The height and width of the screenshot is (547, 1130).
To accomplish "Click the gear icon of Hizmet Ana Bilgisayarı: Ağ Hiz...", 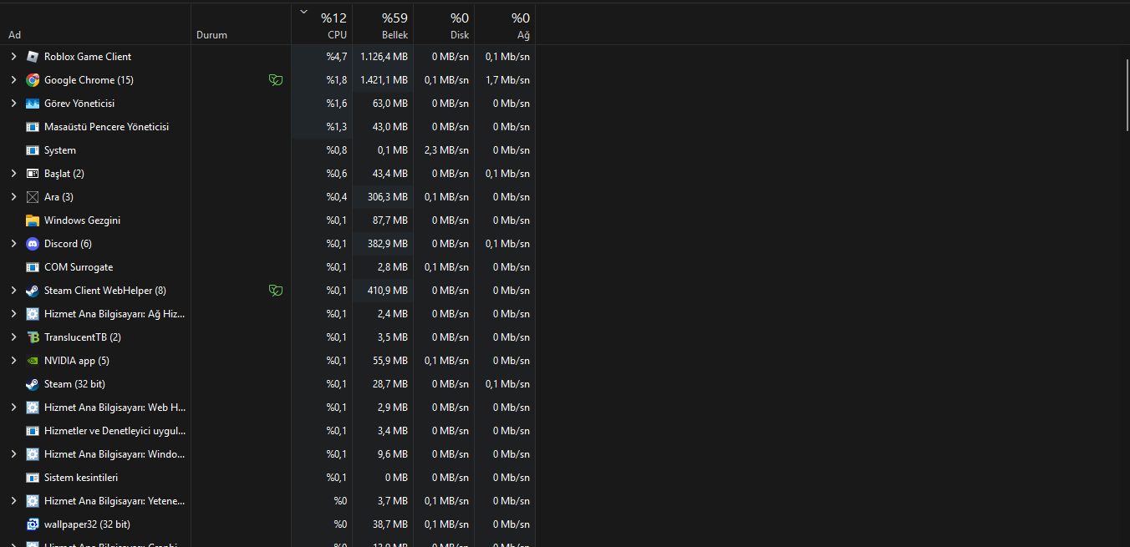I will [33, 314].
